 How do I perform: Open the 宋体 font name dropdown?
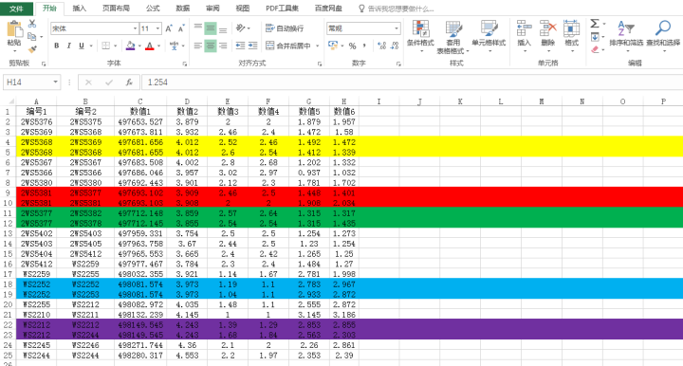(135, 28)
